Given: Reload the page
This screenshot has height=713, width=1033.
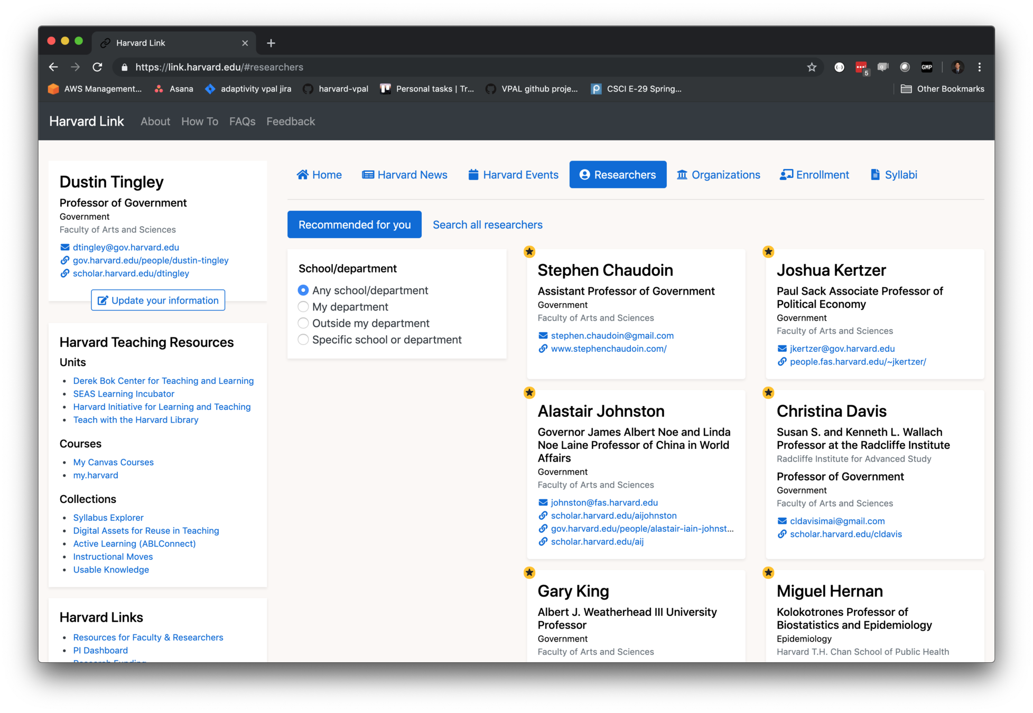Looking at the screenshot, I should 97,67.
